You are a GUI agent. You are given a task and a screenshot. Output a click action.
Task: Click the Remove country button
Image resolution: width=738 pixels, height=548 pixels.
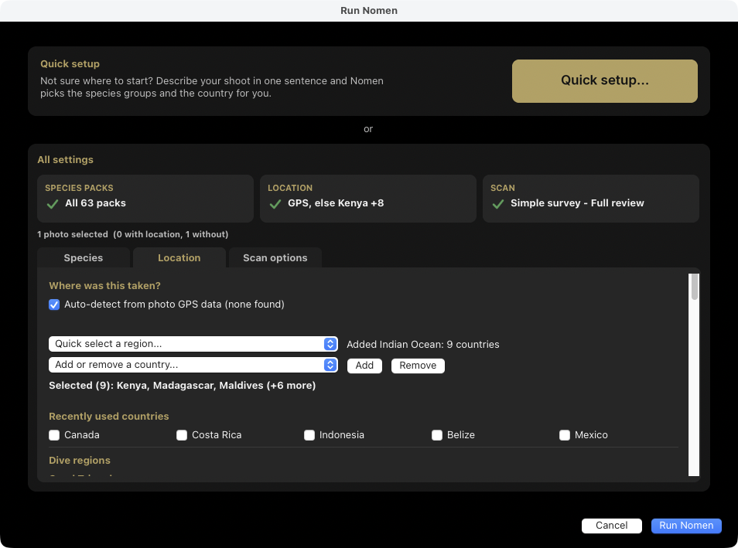pyautogui.click(x=418, y=366)
